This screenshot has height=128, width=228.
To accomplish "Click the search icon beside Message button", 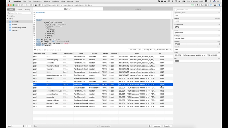I will (150, 126).
